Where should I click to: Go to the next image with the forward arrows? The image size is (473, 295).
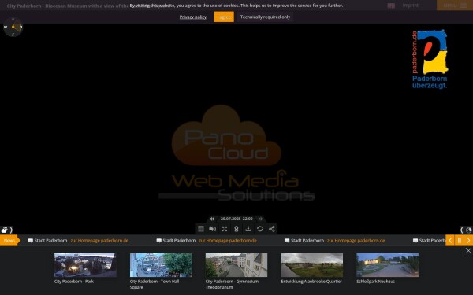260,219
